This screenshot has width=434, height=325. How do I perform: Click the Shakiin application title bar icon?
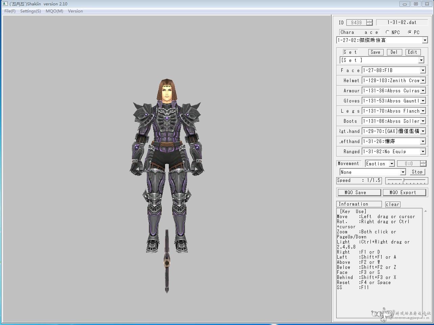click(5, 4)
